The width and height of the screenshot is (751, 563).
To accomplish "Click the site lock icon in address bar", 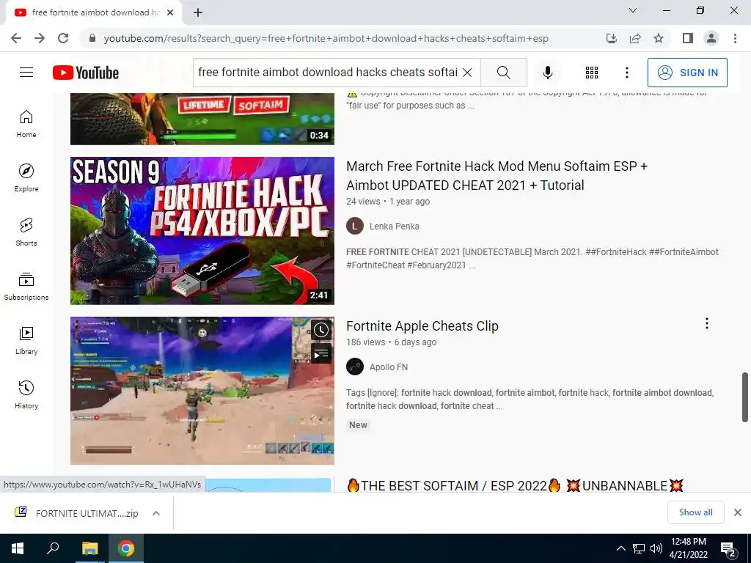I will click(x=92, y=38).
